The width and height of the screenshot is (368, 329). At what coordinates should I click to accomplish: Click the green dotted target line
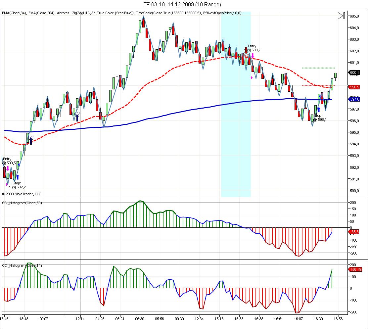pyautogui.click(x=318, y=68)
